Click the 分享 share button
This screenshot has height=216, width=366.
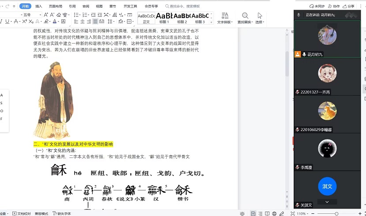[348, 6]
